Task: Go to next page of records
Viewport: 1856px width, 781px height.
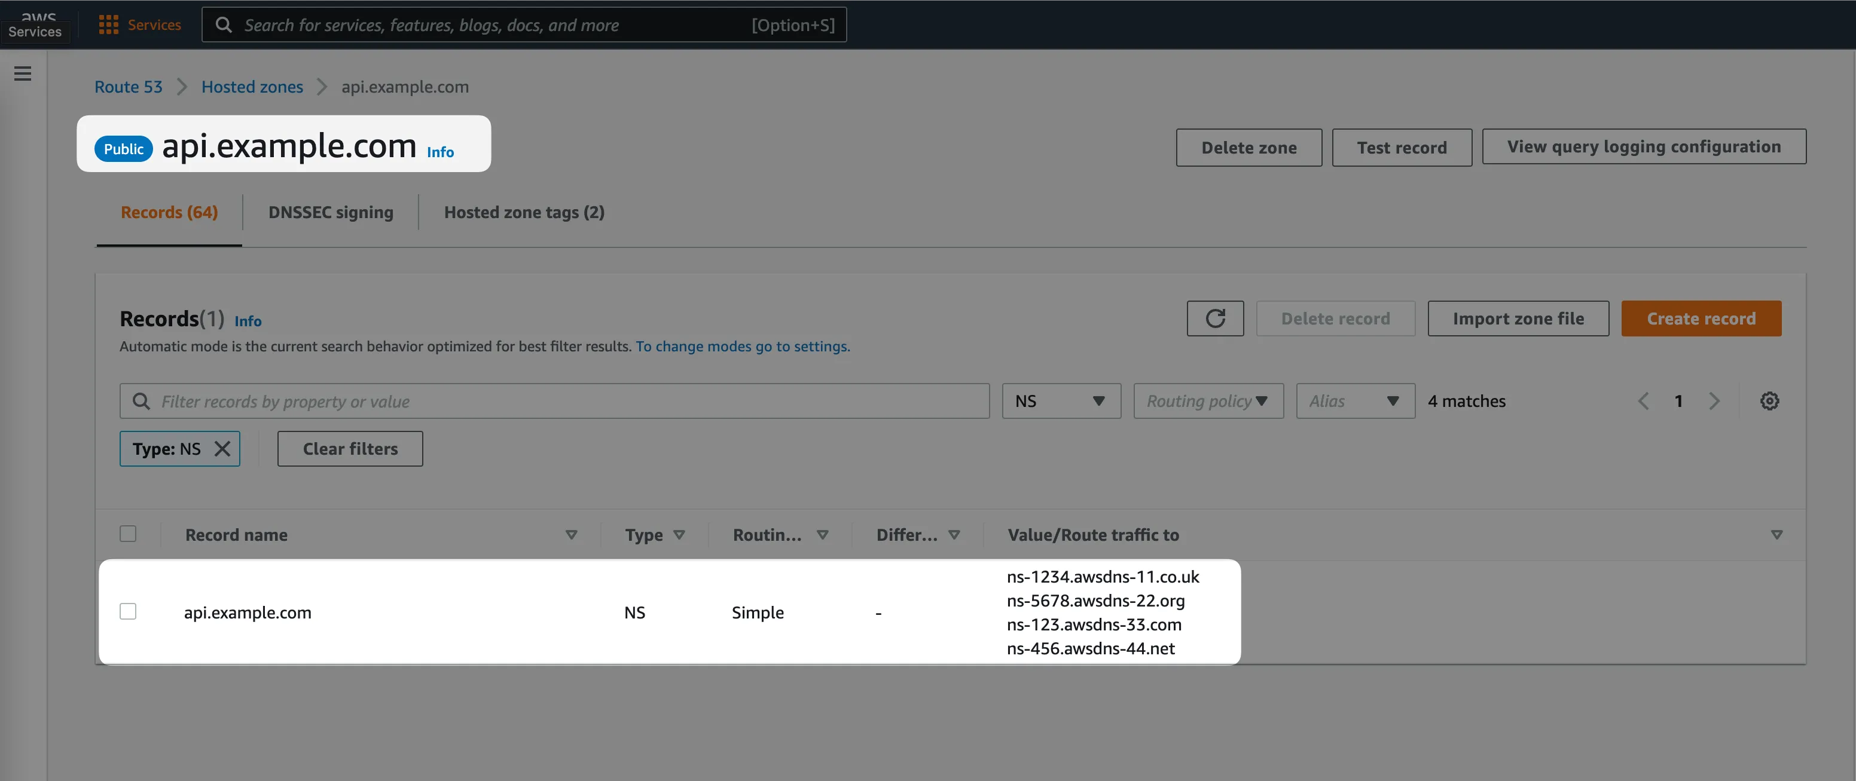Action: coord(1714,401)
